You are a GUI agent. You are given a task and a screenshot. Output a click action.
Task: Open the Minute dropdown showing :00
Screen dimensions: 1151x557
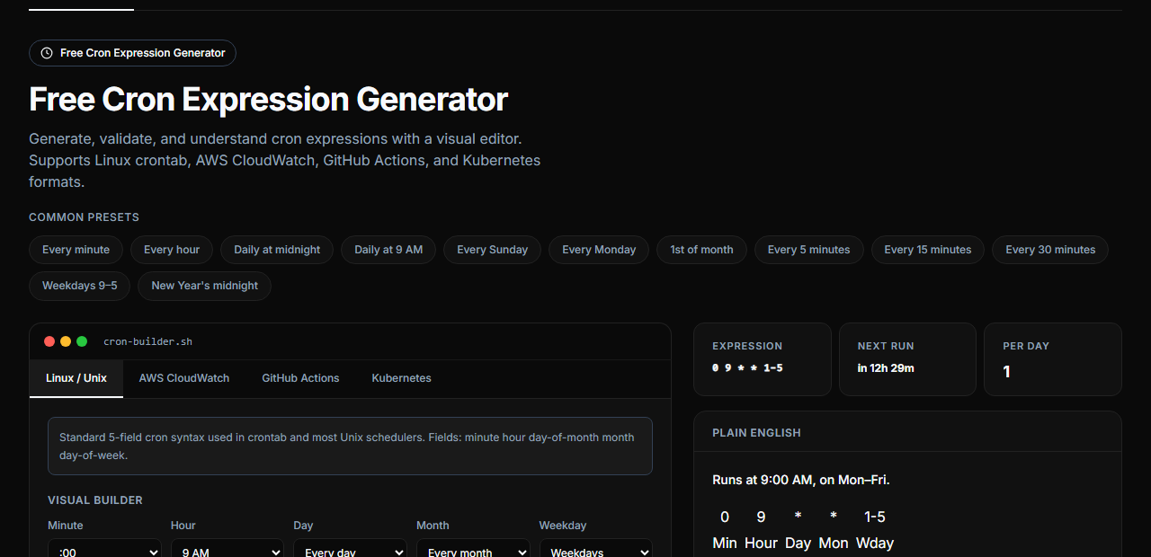(104, 548)
